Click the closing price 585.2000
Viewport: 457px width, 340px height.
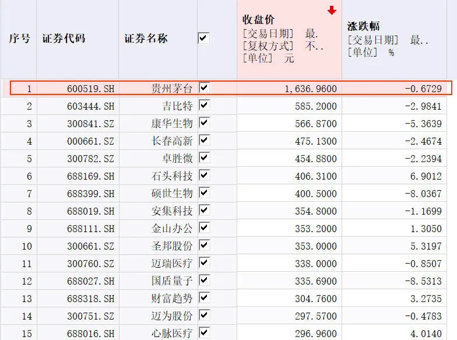pyautogui.click(x=316, y=106)
